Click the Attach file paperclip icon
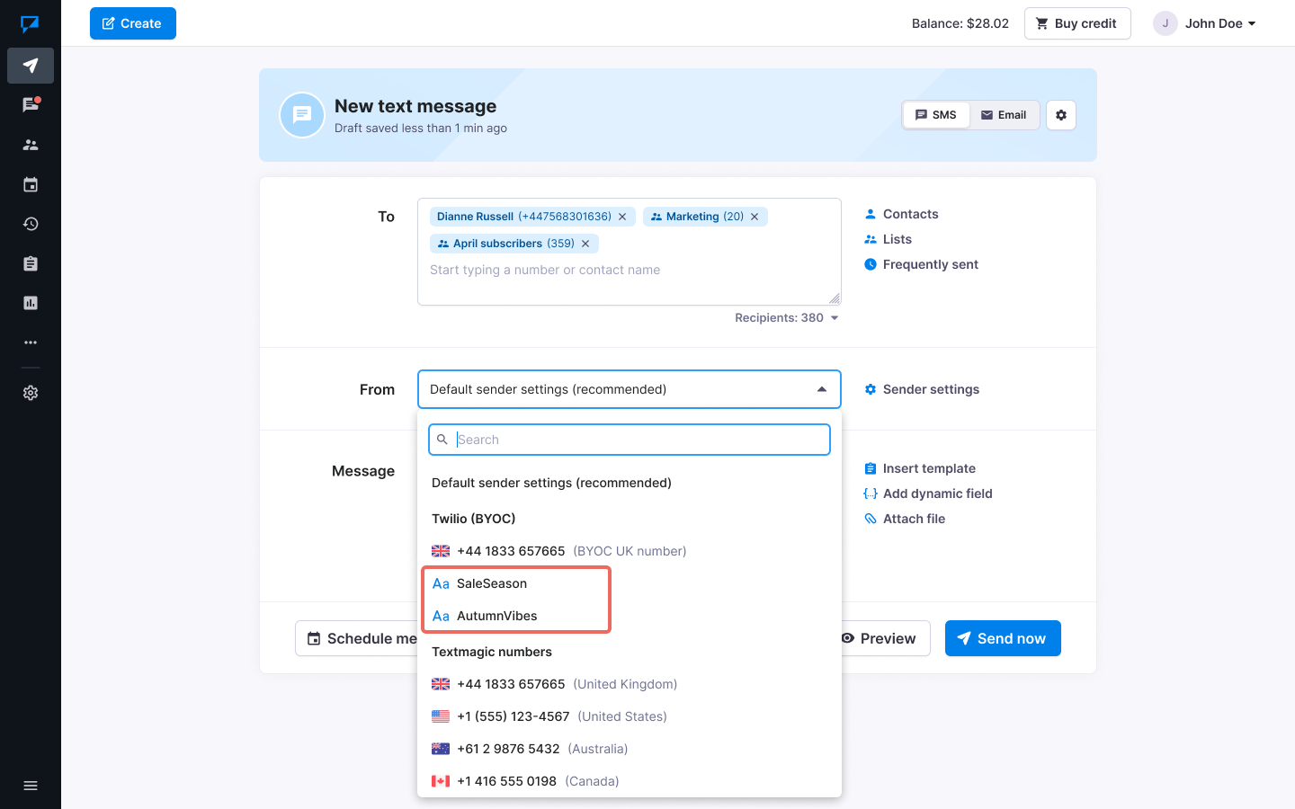Image resolution: width=1295 pixels, height=809 pixels. click(870, 519)
